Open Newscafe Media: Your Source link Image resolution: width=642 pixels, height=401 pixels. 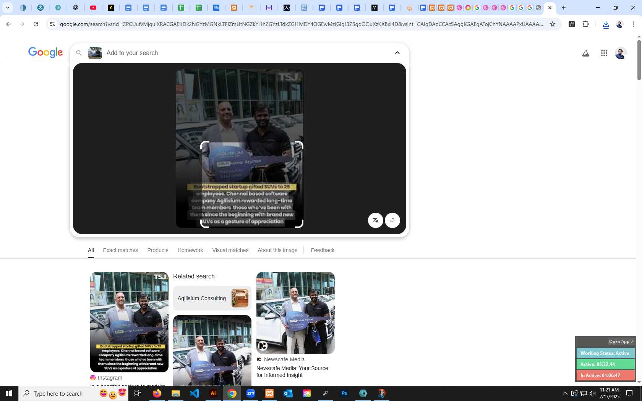point(292,372)
